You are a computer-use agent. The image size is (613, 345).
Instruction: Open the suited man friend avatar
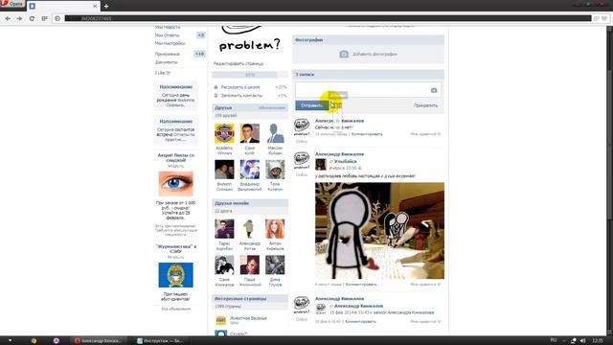coord(250,133)
